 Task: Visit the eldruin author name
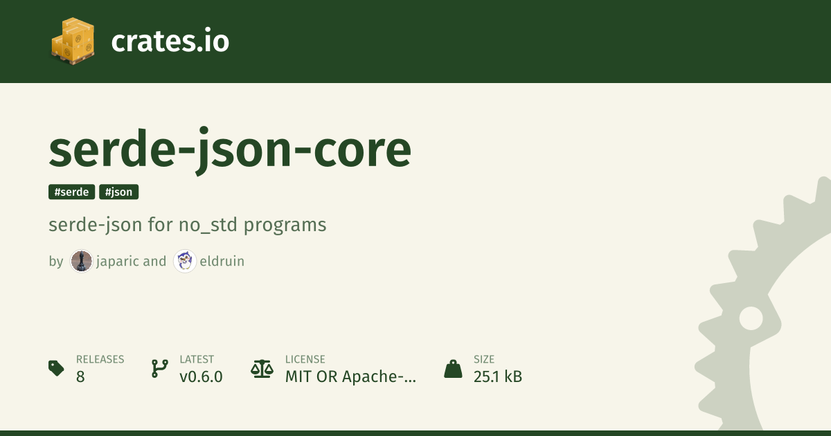221,261
